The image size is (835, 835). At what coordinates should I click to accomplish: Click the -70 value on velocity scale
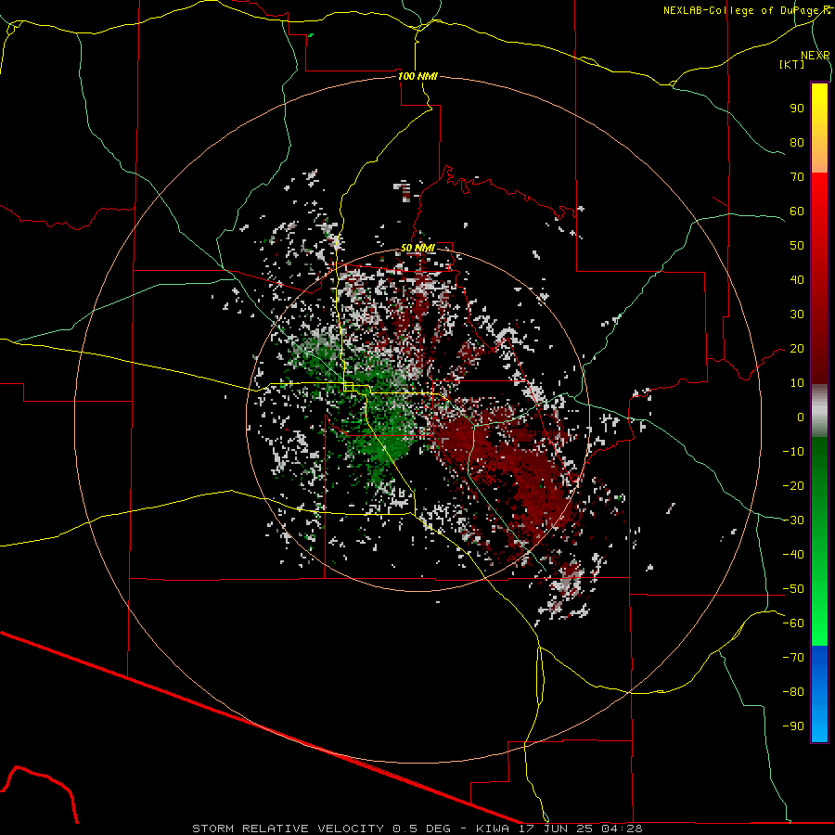[x=793, y=658]
